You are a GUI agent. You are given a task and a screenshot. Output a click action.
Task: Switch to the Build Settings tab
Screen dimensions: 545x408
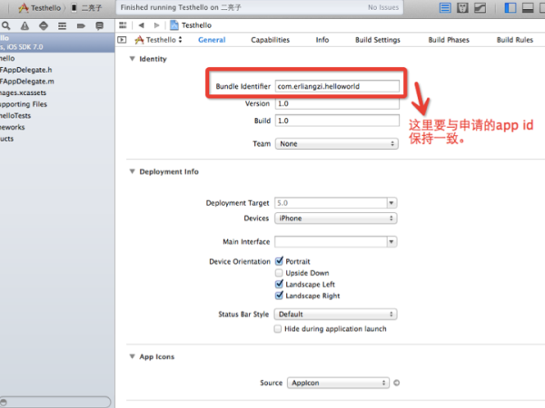click(x=378, y=40)
